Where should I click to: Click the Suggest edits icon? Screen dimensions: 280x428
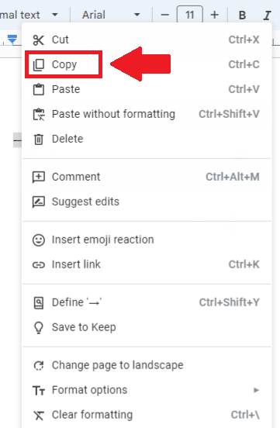click(38, 202)
